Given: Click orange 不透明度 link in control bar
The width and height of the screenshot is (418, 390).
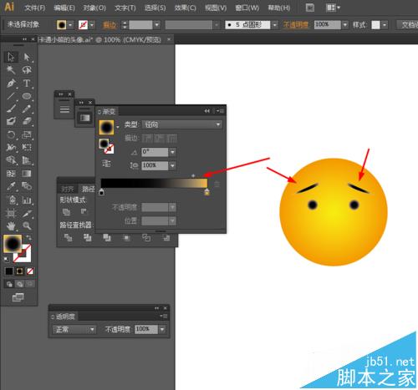Looking at the screenshot, I should tap(296, 25).
